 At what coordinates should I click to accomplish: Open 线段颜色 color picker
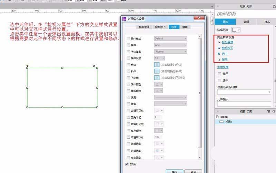click(x=159, y=91)
